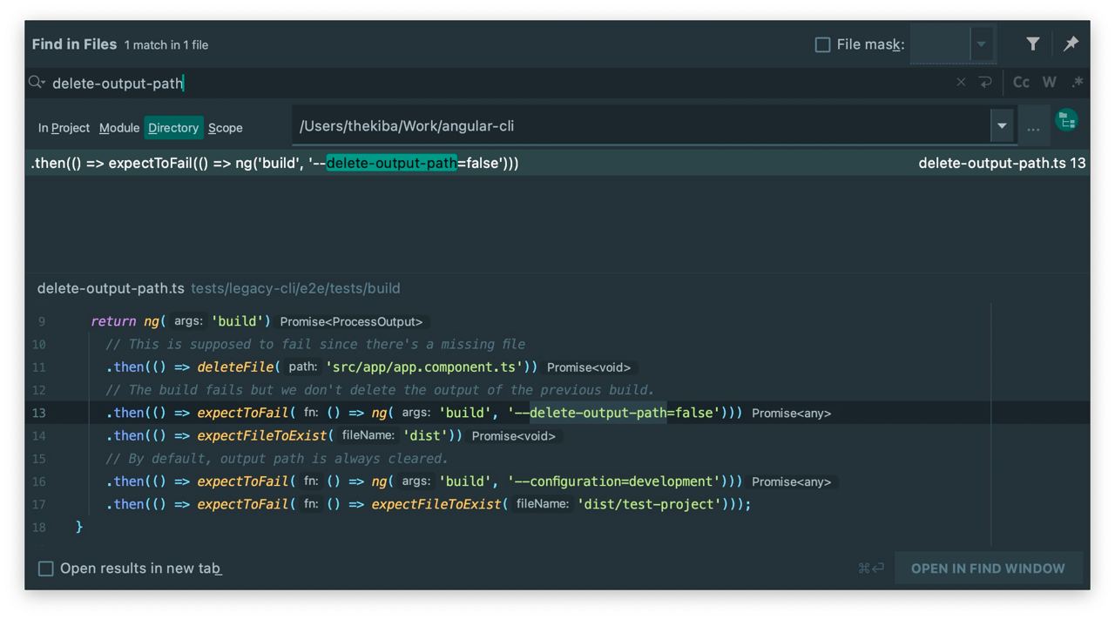Open the file mask dropdown arrow
The image size is (1115, 619).
click(982, 44)
